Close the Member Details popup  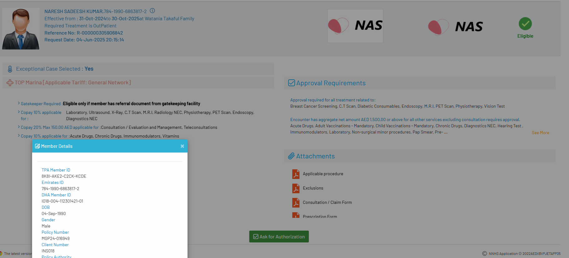[182, 146]
